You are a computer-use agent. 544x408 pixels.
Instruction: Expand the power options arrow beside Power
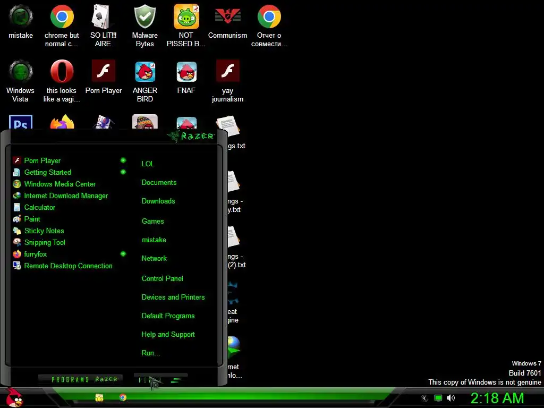176,380
